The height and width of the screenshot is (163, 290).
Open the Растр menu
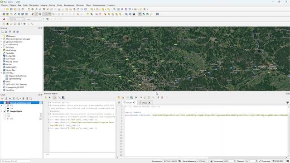[x=59, y=5]
